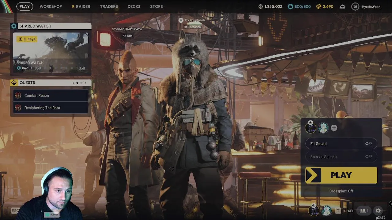Click the crown icon beside MysticWook nameplate
Image resolution: width=392 pixels, height=220 pixels.
[181, 20]
